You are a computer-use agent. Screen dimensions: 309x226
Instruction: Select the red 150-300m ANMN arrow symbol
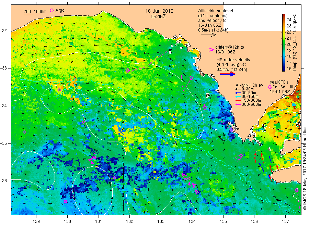pyautogui.click(x=238, y=100)
